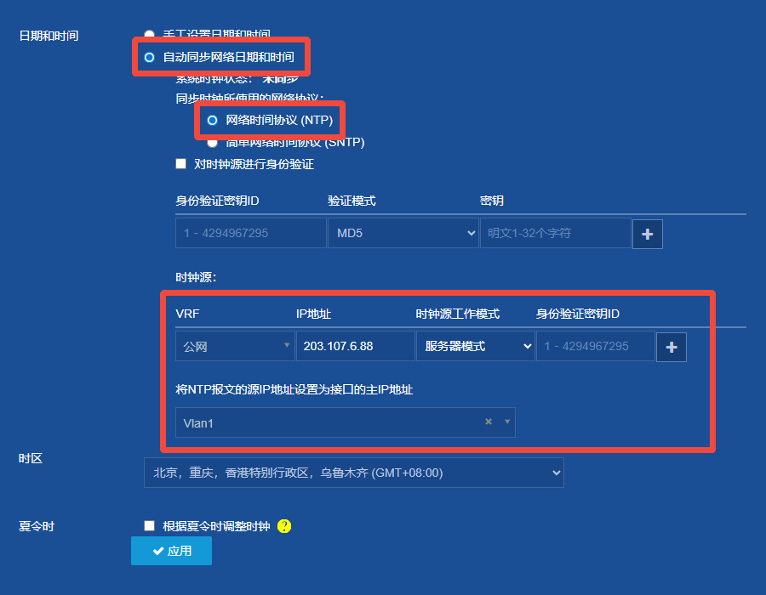Image resolution: width=766 pixels, height=595 pixels.
Task: Enable 根据夏令时调整时钟 checkbox
Action: click(x=149, y=525)
